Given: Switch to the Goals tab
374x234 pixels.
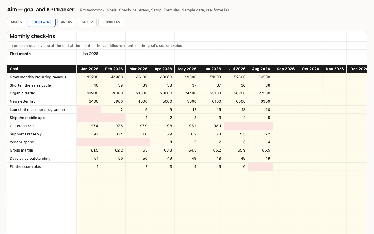Looking at the screenshot, I should pyautogui.click(x=16, y=22).
